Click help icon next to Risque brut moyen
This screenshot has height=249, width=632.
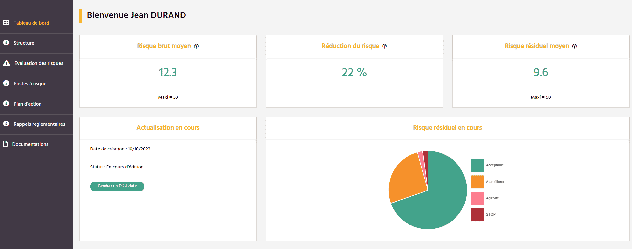tap(196, 46)
